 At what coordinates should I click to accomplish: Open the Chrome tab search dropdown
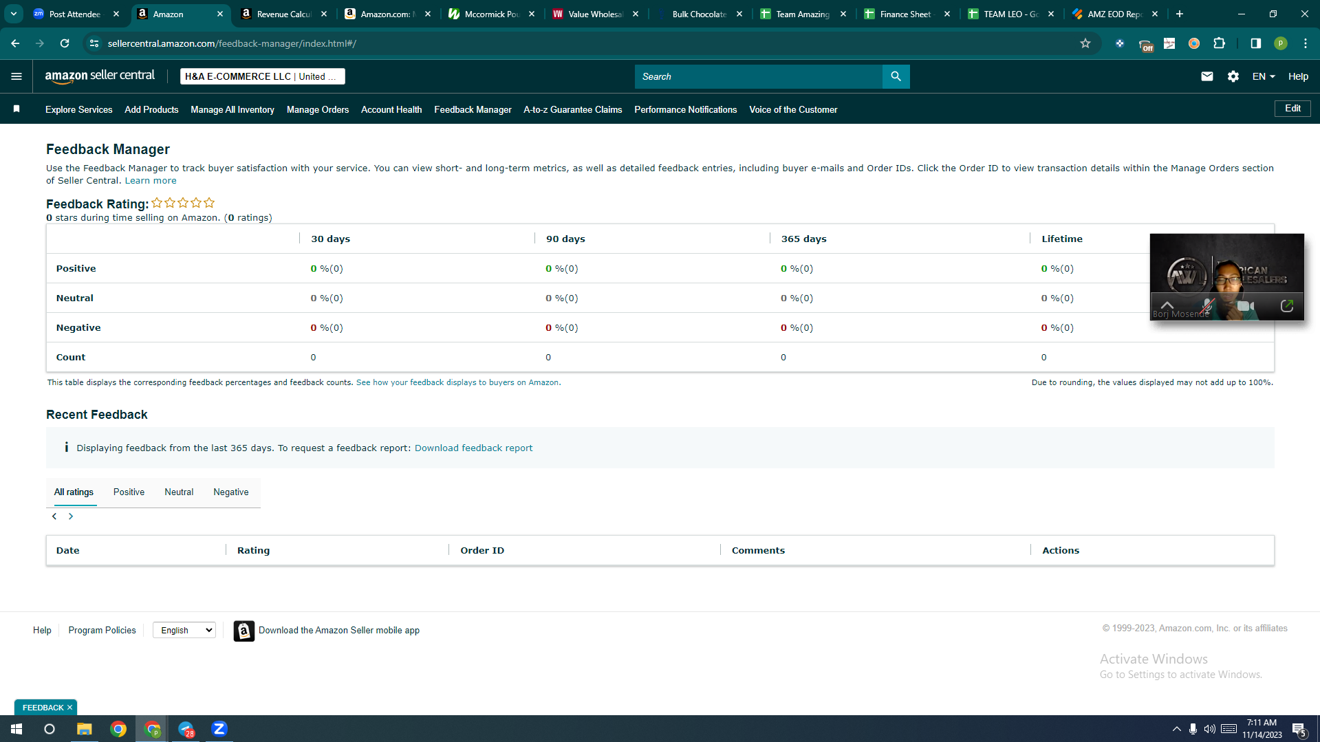click(14, 14)
